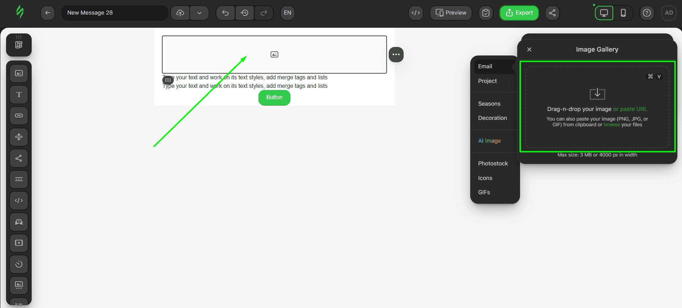
Task: Close the Image Gallery panel
Action: pos(529,49)
